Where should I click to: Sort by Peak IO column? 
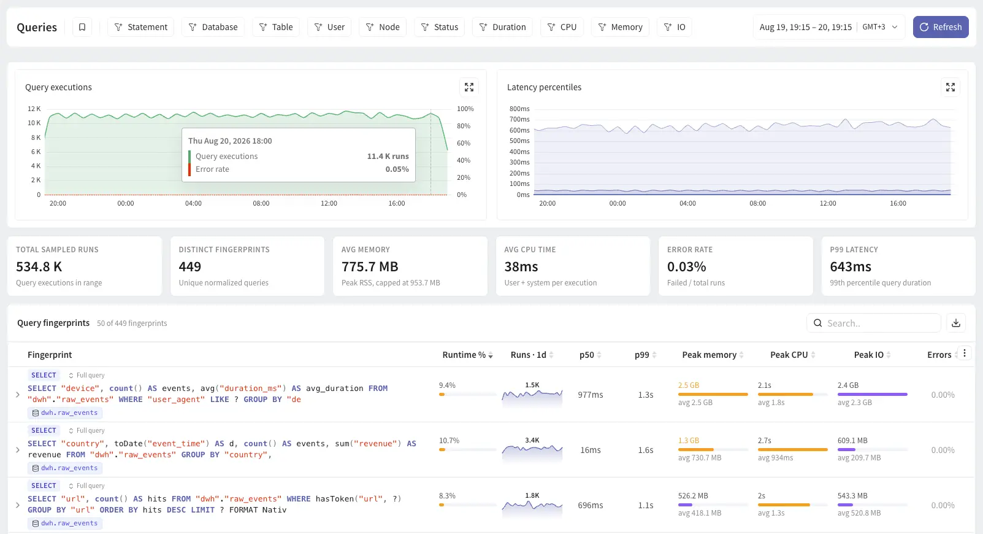point(872,355)
